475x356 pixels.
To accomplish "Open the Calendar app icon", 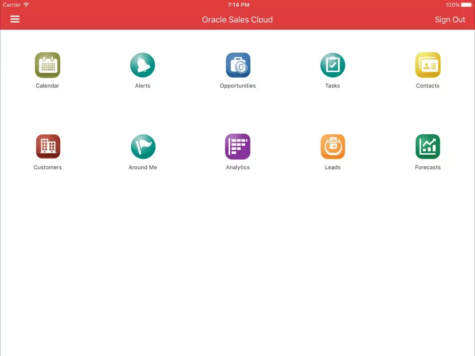I will [48, 65].
